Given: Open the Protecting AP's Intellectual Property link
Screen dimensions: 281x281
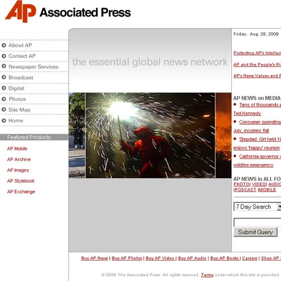Looking at the screenshot, I should [x=257, y=53].
